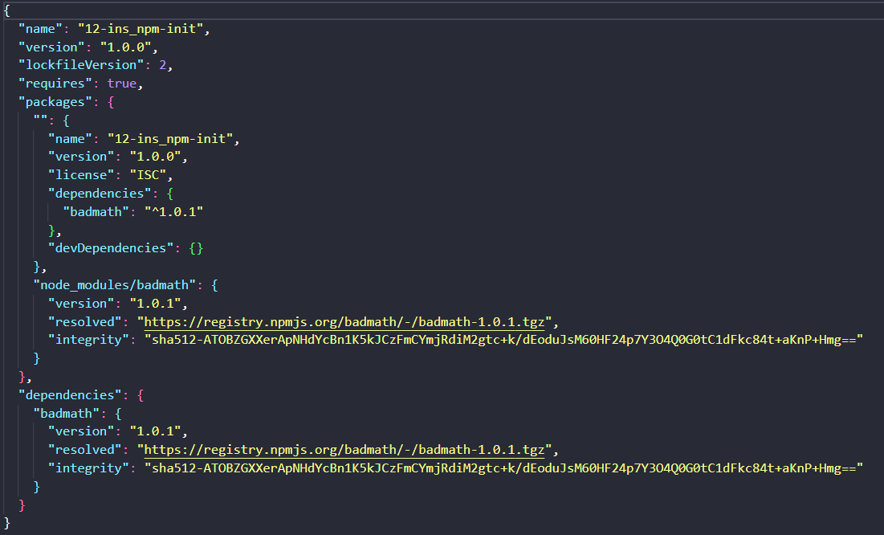Click the "badmath" key beside "^1.0.1"

pos(96,211)
